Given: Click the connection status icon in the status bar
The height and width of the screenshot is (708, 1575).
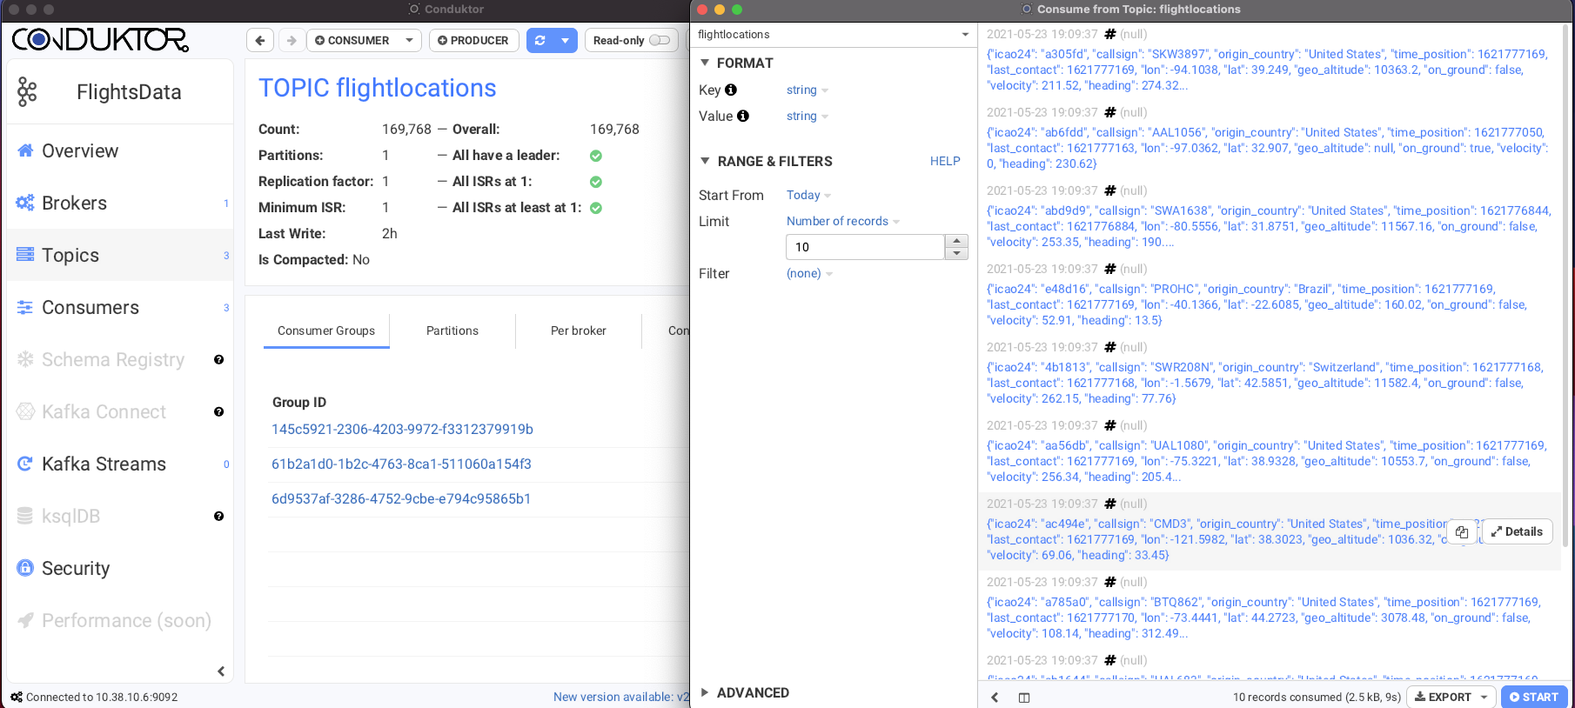Looking at the screenshot, I should click(x=17, y=697).
